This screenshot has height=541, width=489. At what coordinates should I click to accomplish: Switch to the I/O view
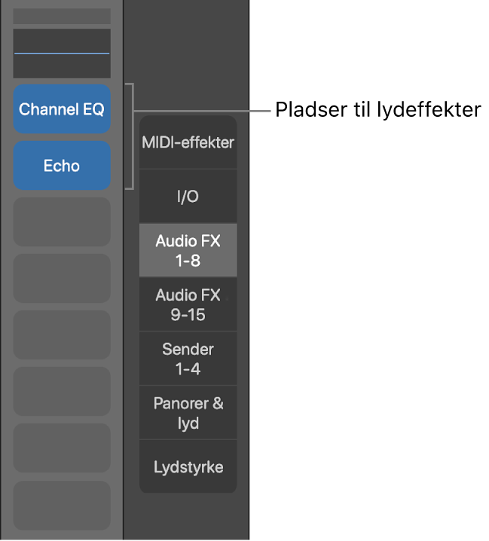click(x=188, y=197)
